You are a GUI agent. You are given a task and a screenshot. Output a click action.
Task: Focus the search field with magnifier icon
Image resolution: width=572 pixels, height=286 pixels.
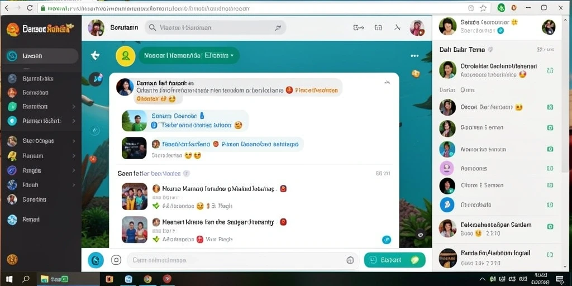coord(215,27)
